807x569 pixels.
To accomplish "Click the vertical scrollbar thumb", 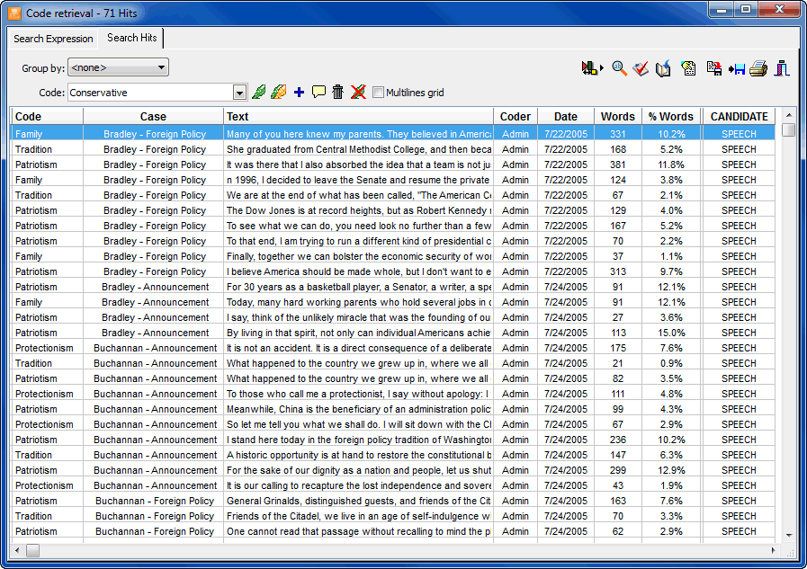I will click(x=788, y=129).
